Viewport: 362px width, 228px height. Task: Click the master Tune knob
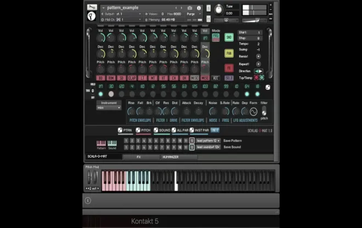218,10
